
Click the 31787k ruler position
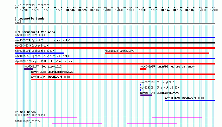tap(178, 10)
